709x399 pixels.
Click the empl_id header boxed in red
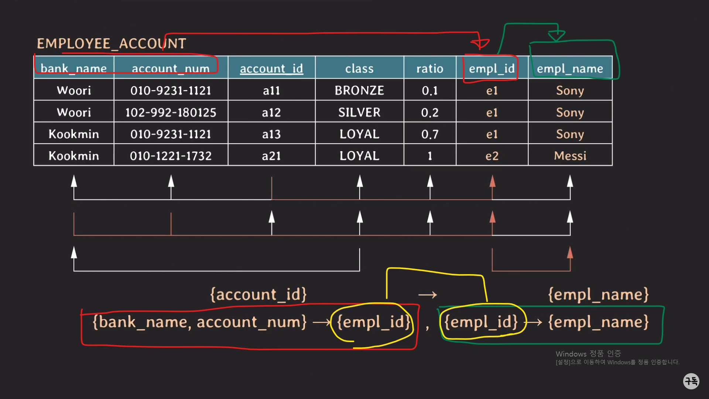491,68
